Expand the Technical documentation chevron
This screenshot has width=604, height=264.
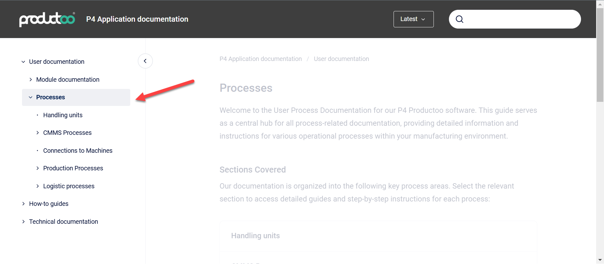(23, 222)
